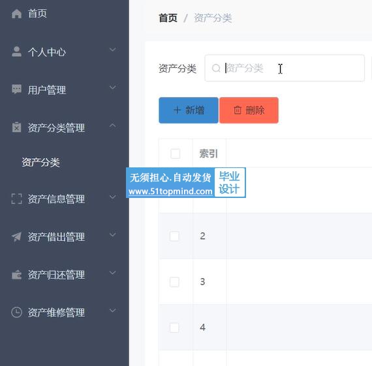Viewport: 372px width, 366px height.
Task: Open 首页 in the sidebar
Action: 37,13
